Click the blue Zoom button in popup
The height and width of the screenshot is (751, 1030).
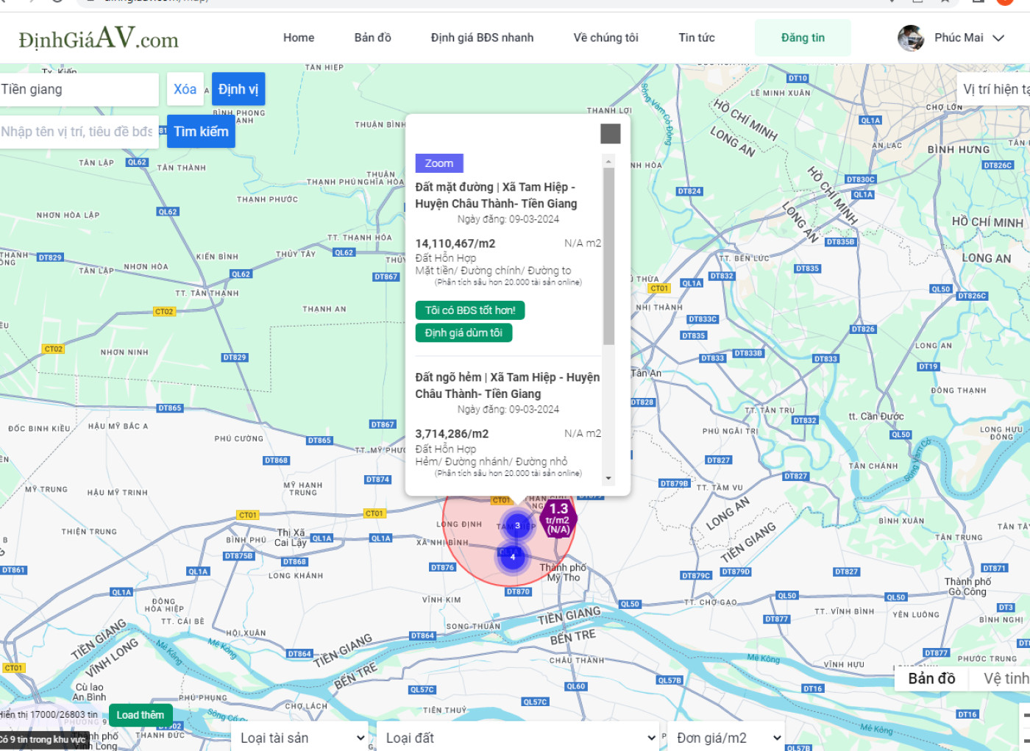pos(439,163)
